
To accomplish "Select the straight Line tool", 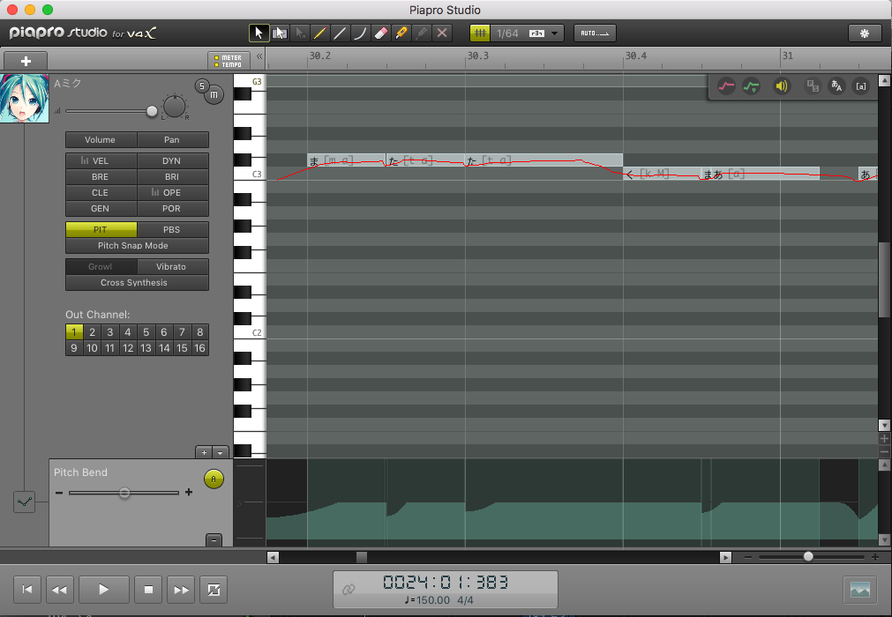I will (x=341, y=33).
